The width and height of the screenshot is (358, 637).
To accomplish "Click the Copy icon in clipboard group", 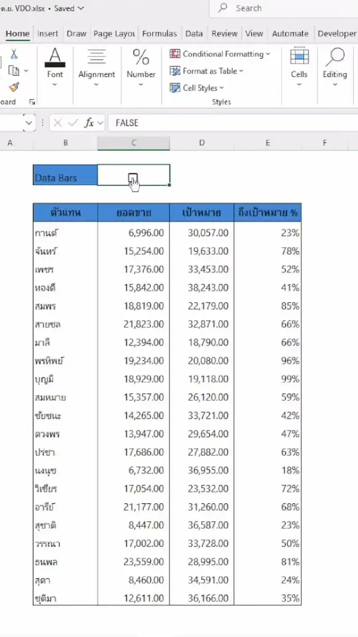I will point(14,71).
